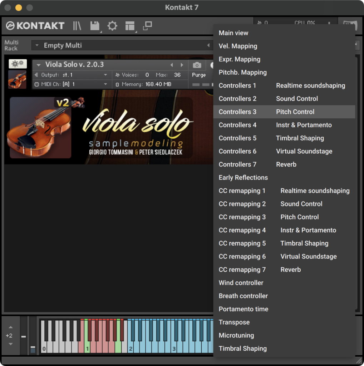
Task: Select Transpose menu entry
Action: pos(284,322)
